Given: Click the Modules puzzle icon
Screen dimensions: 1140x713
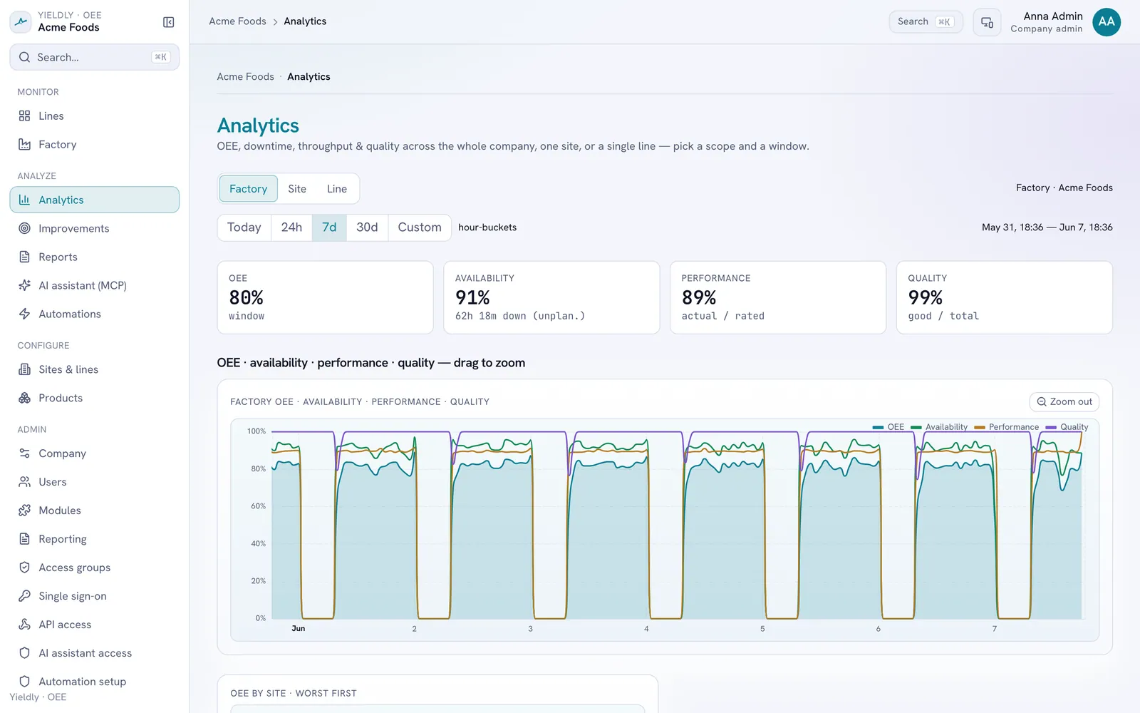Looking at the screenshot, I should (24, 511).
